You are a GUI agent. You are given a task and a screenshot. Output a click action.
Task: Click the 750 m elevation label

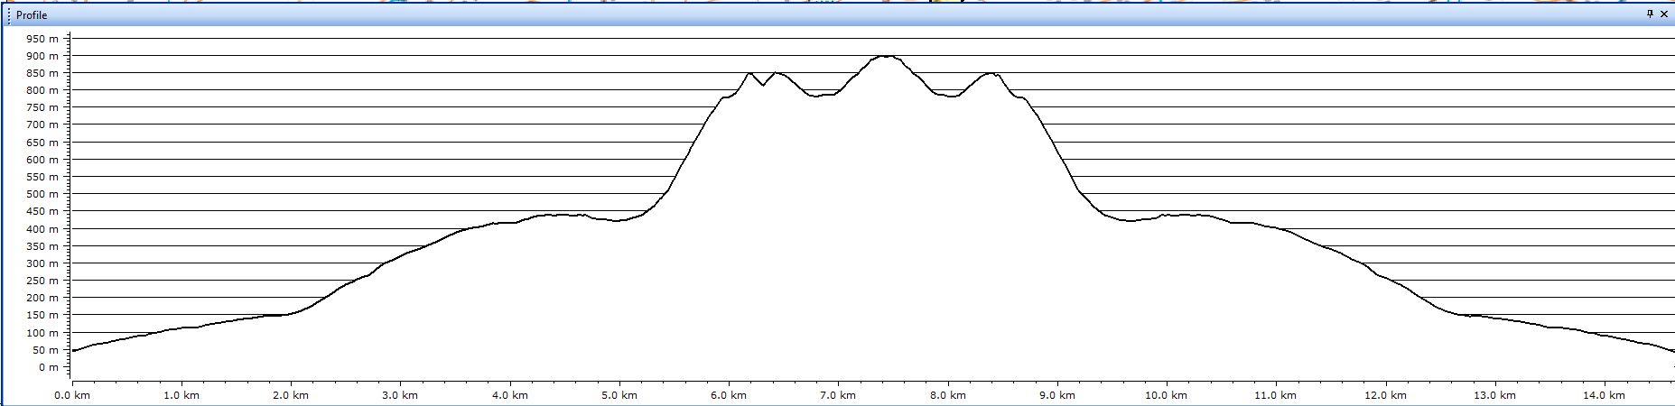(x=42, y=107)
